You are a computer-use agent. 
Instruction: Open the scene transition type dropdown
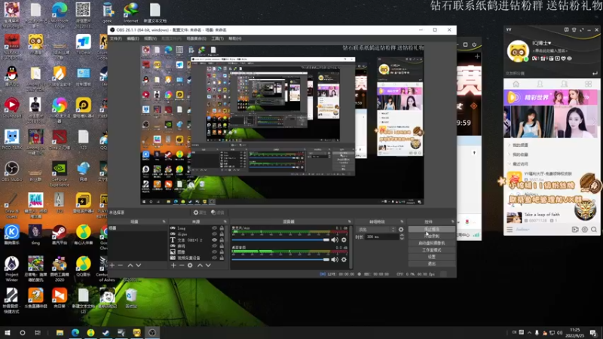pyautogui.click(x=375, y=230)
